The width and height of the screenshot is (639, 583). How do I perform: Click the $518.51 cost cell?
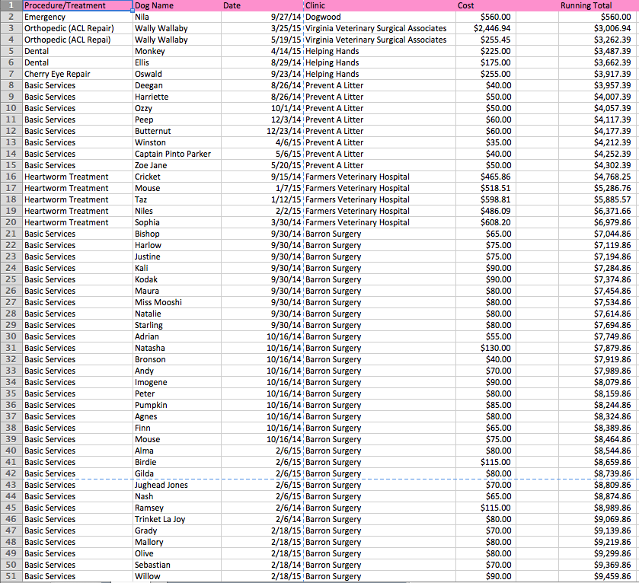coord(486,188)
